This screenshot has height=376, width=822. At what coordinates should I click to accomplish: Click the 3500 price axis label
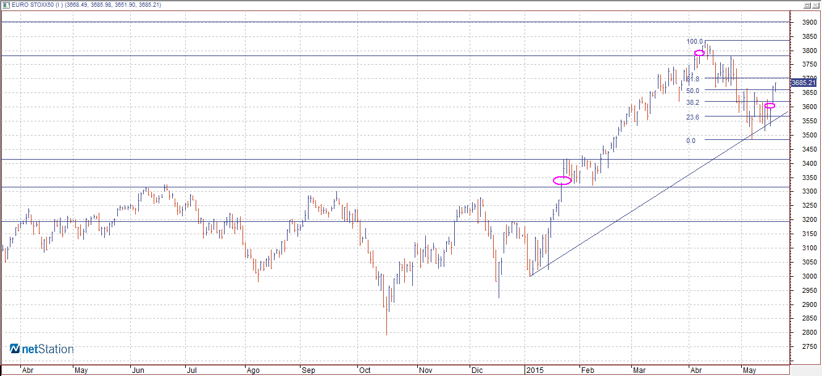(x=808, y=136)
